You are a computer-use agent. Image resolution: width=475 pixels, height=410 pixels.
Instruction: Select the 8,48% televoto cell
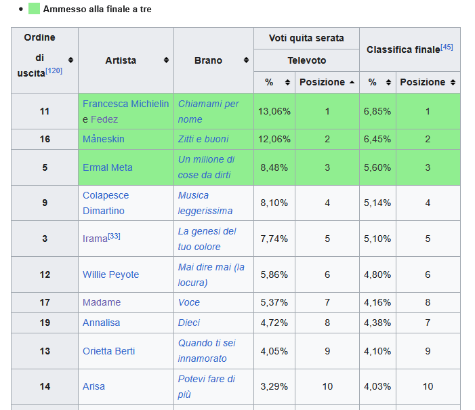[274, 167]
